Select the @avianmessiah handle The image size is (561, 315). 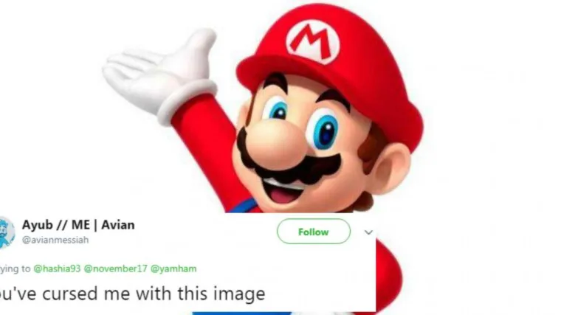click(x=55, y=240)
